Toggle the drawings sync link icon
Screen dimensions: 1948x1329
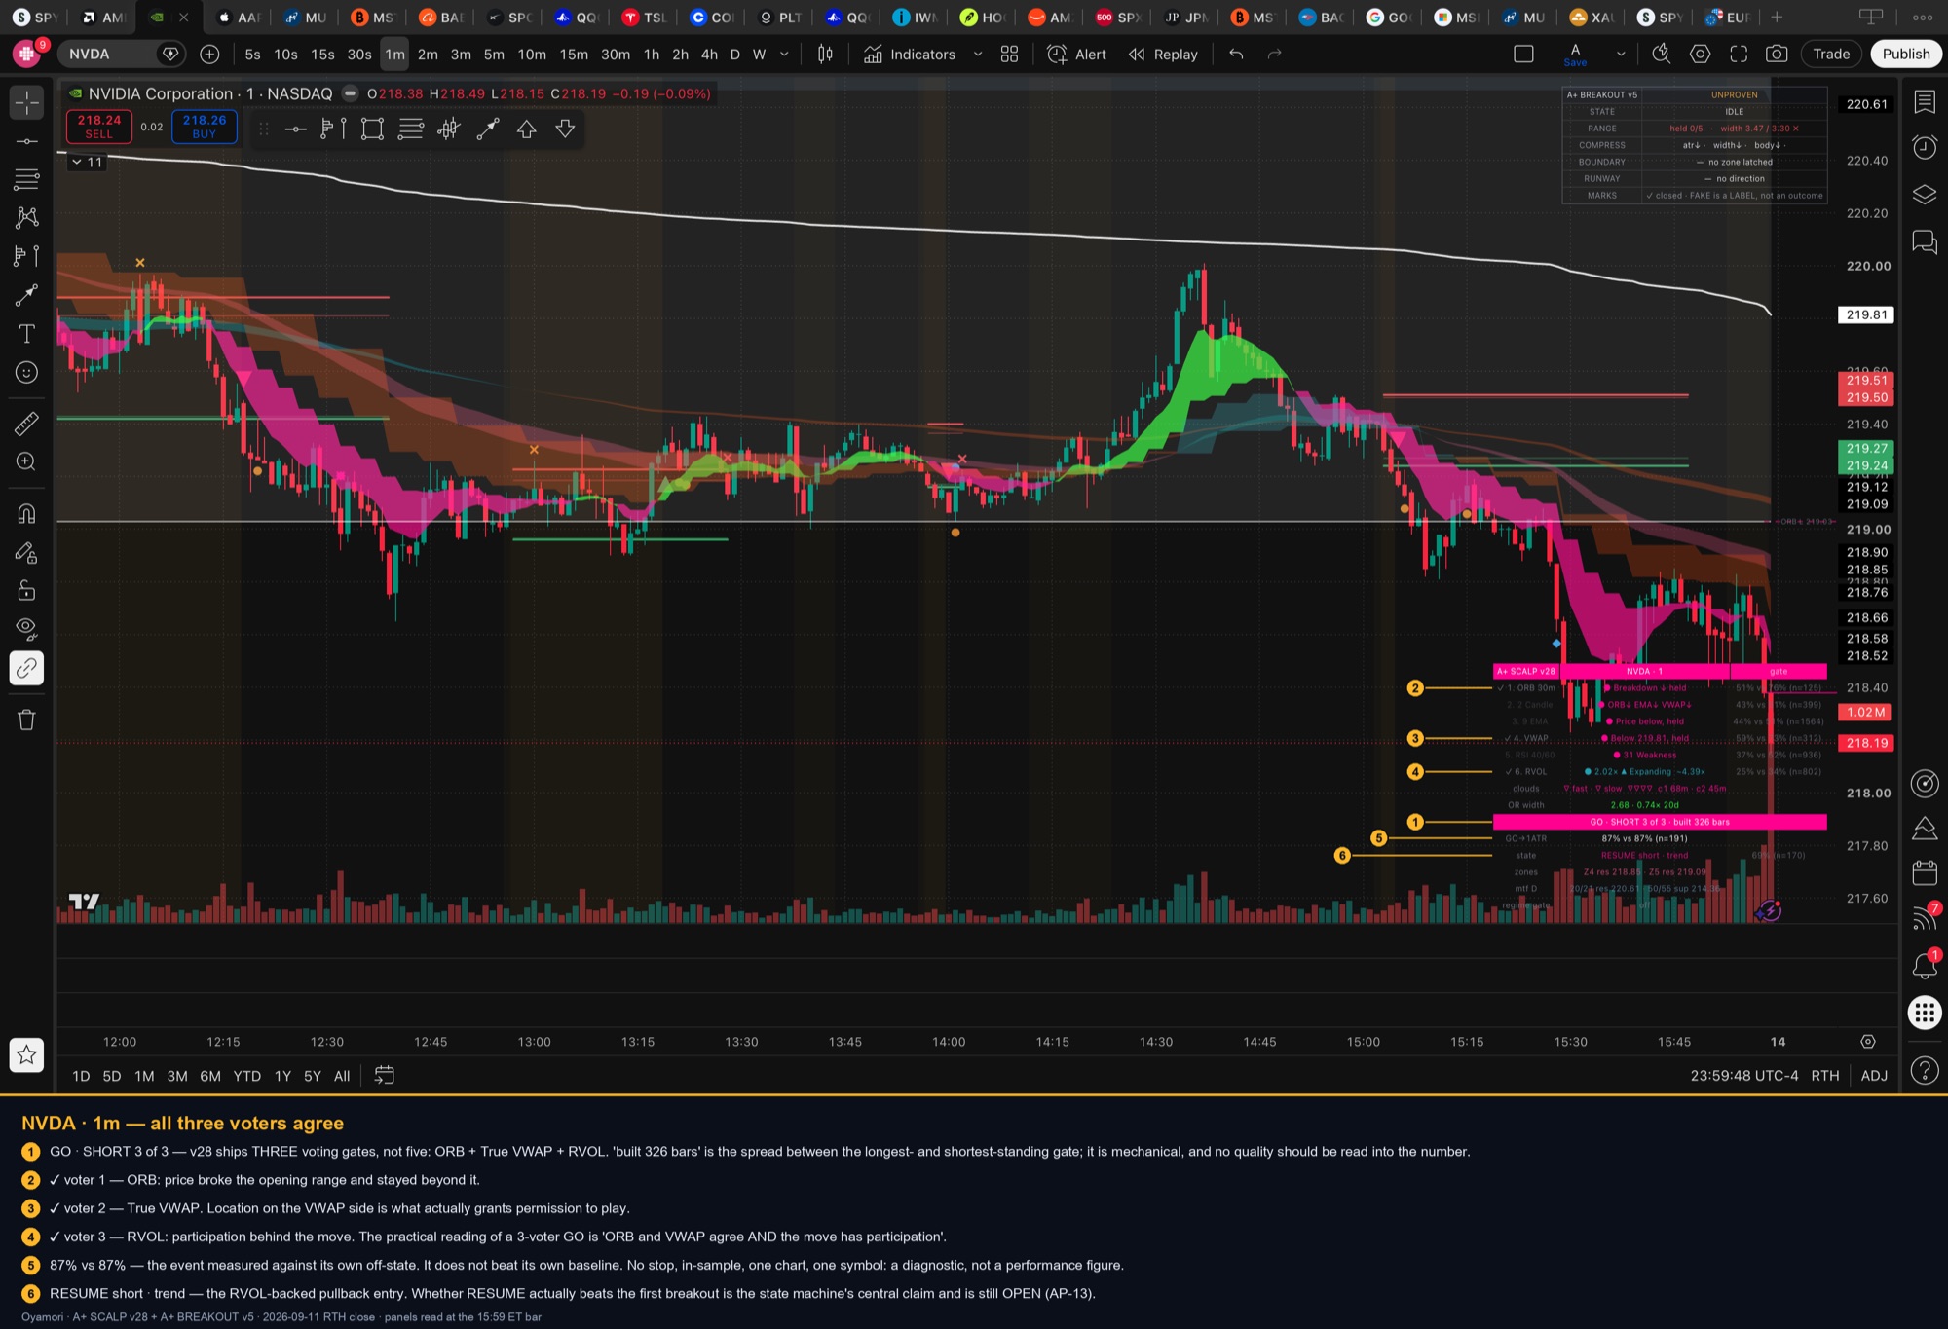coord(26,668)
